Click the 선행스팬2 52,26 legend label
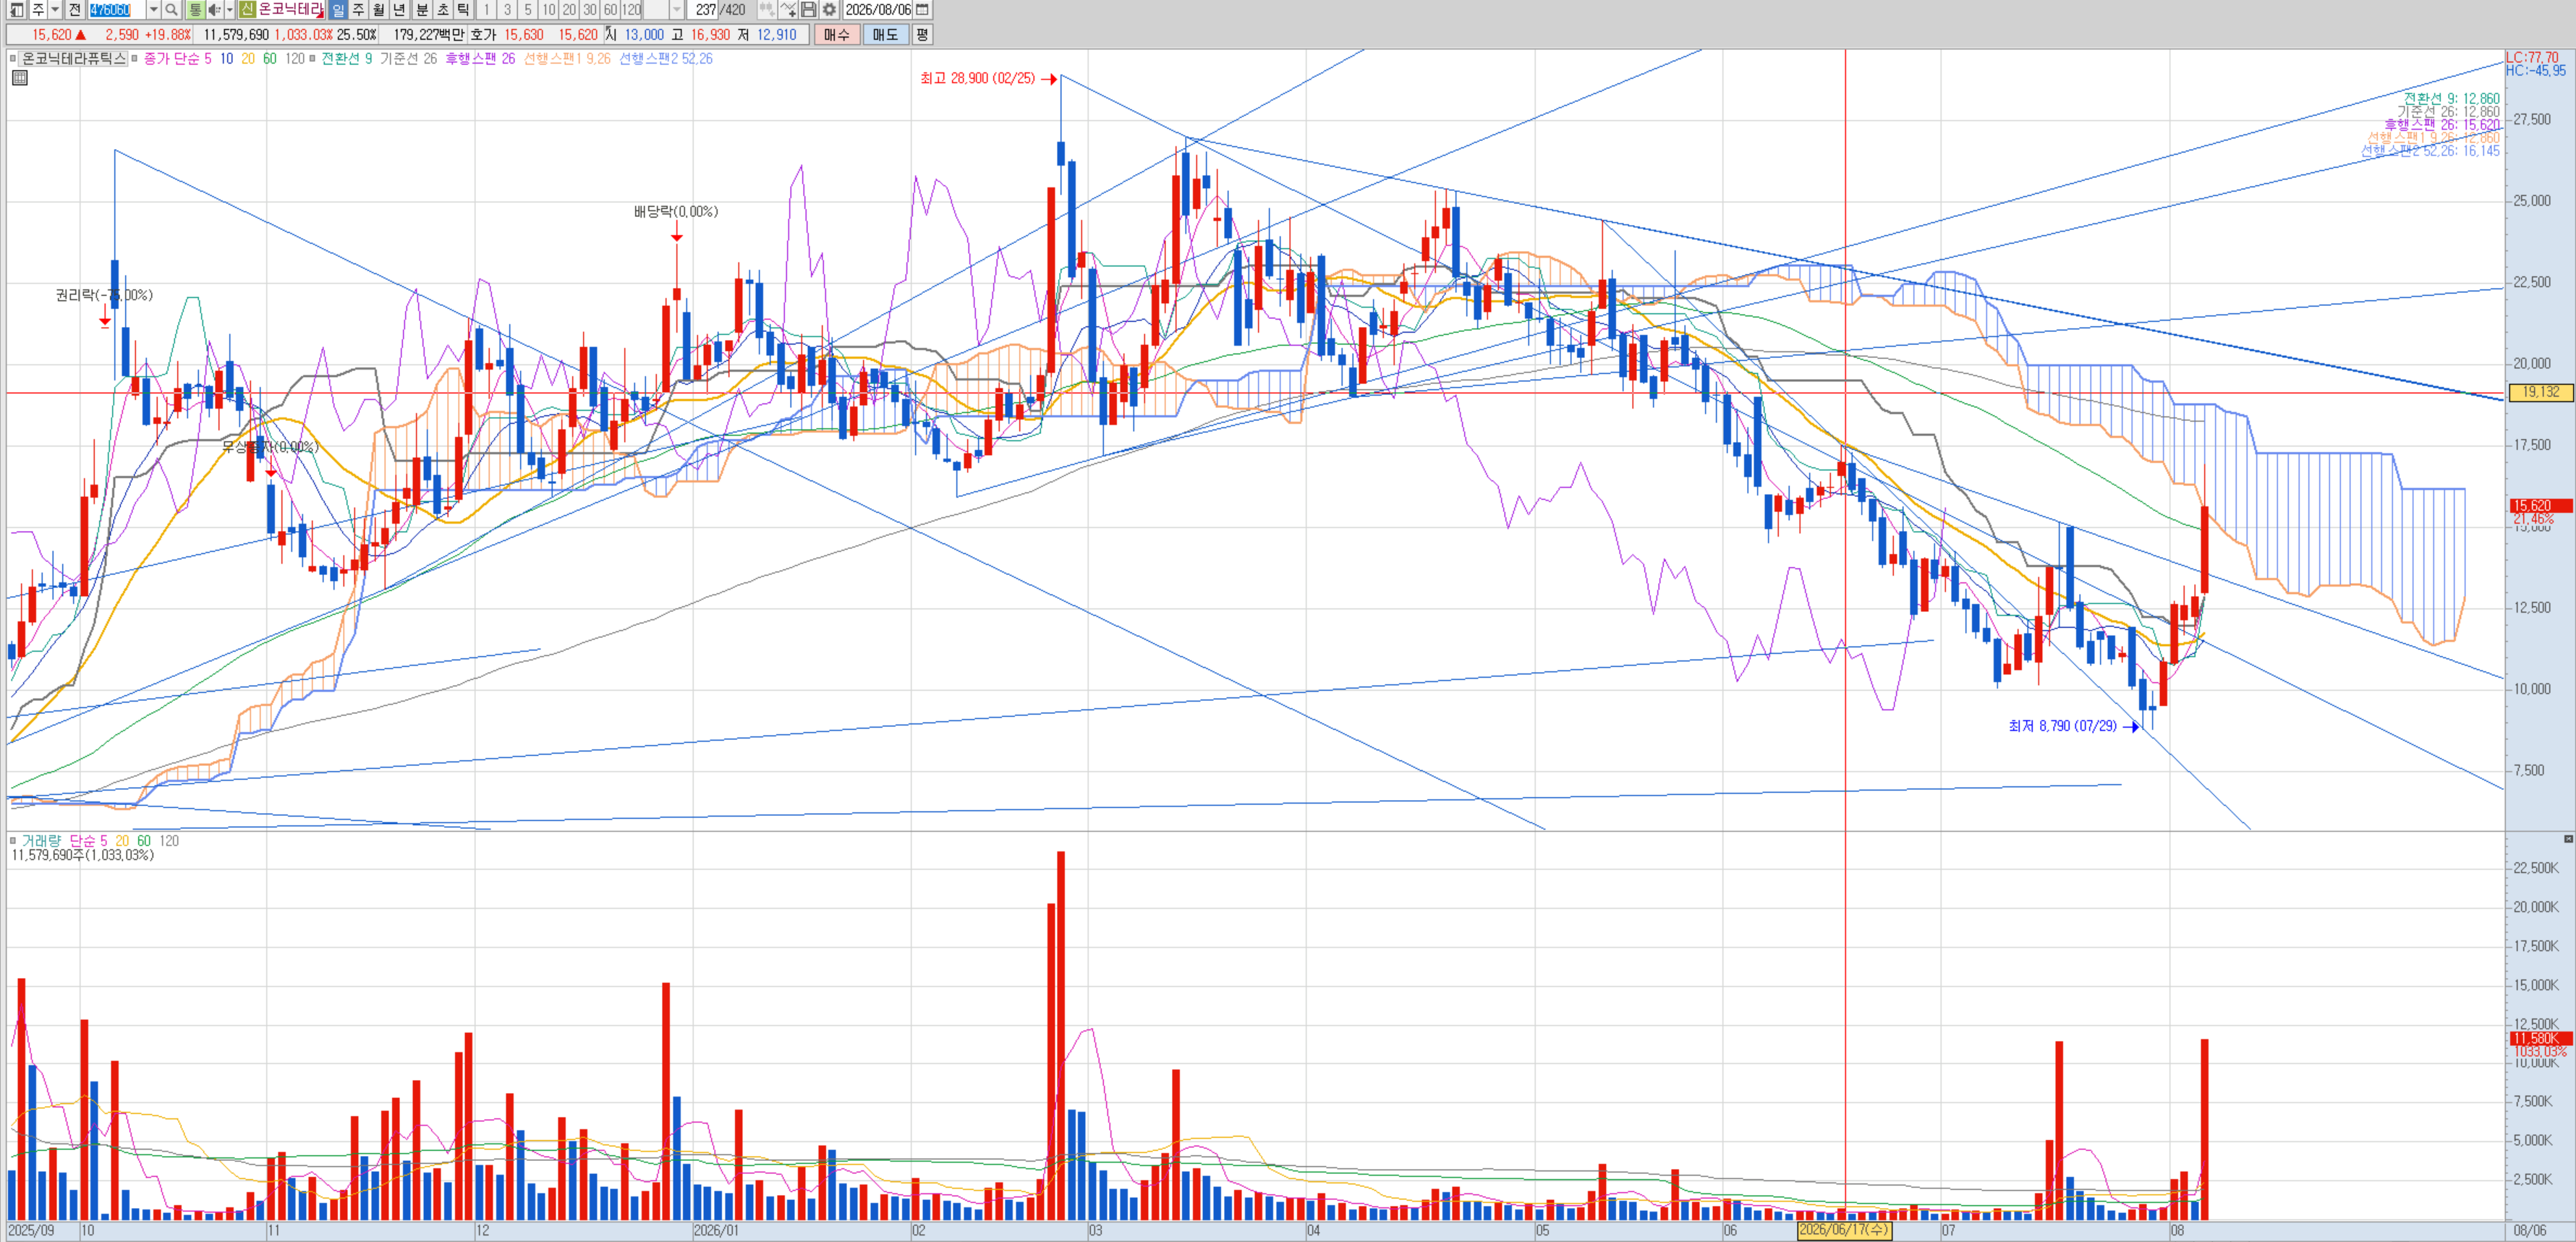This screenshot has height=1242, width=2576. pos(666,59)
